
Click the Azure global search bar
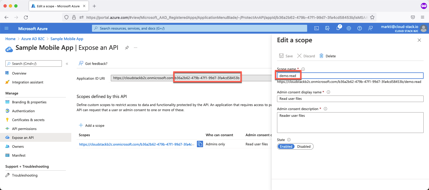tap(200, 28)
